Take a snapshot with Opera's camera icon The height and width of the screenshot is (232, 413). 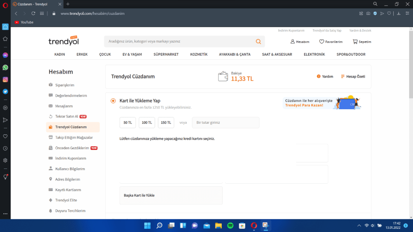[x=368, y=13]
